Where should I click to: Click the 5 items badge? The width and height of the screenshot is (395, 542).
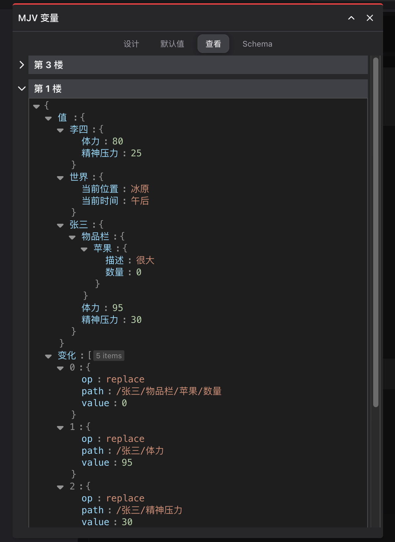[109, 356]
